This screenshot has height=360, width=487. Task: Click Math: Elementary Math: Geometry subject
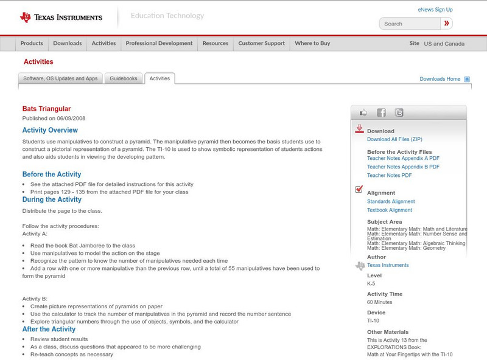coord(406,248)
